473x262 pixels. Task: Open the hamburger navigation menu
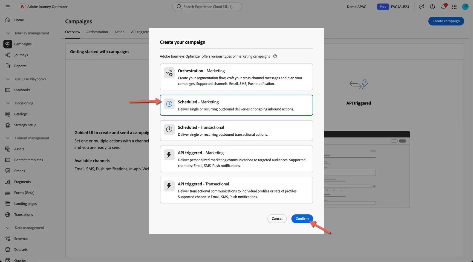click(x=8, y=7)
